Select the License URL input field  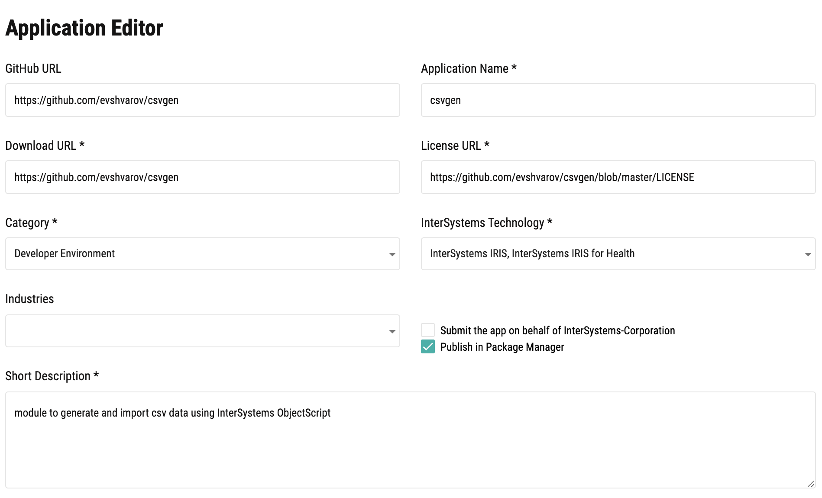[x=618, y=177]
